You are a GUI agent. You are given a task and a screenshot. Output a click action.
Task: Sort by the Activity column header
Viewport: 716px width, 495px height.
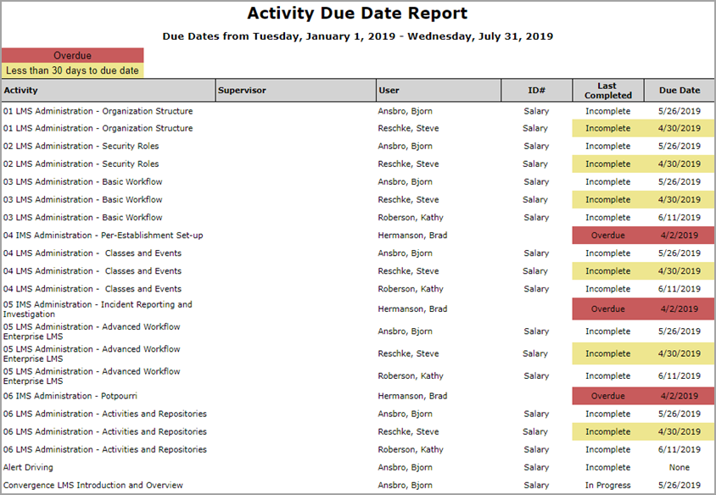(20, 90)
